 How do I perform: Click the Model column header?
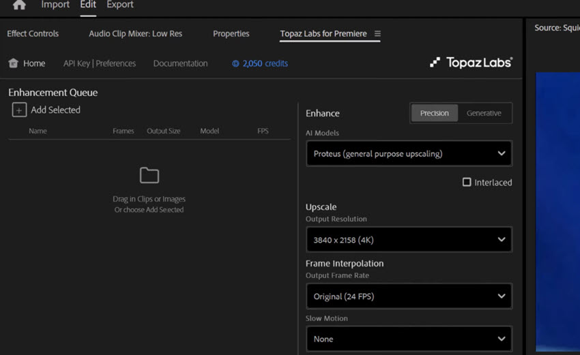point(209,131)
